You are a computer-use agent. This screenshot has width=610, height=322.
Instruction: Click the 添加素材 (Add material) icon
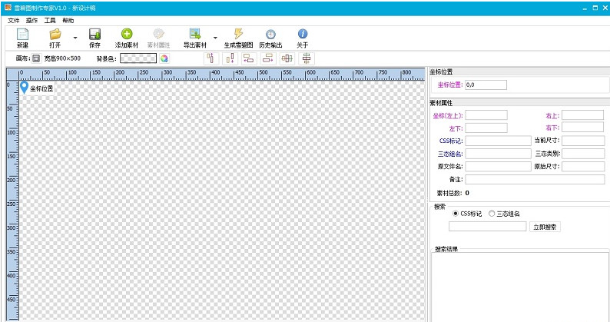tap(127, 35)
